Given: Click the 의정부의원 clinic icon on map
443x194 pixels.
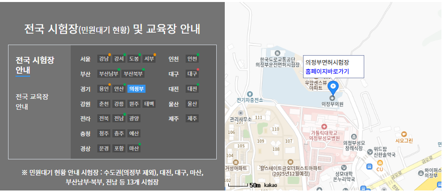Looking at the screenshot, I should pyautogui.click(x=332, y=98).
